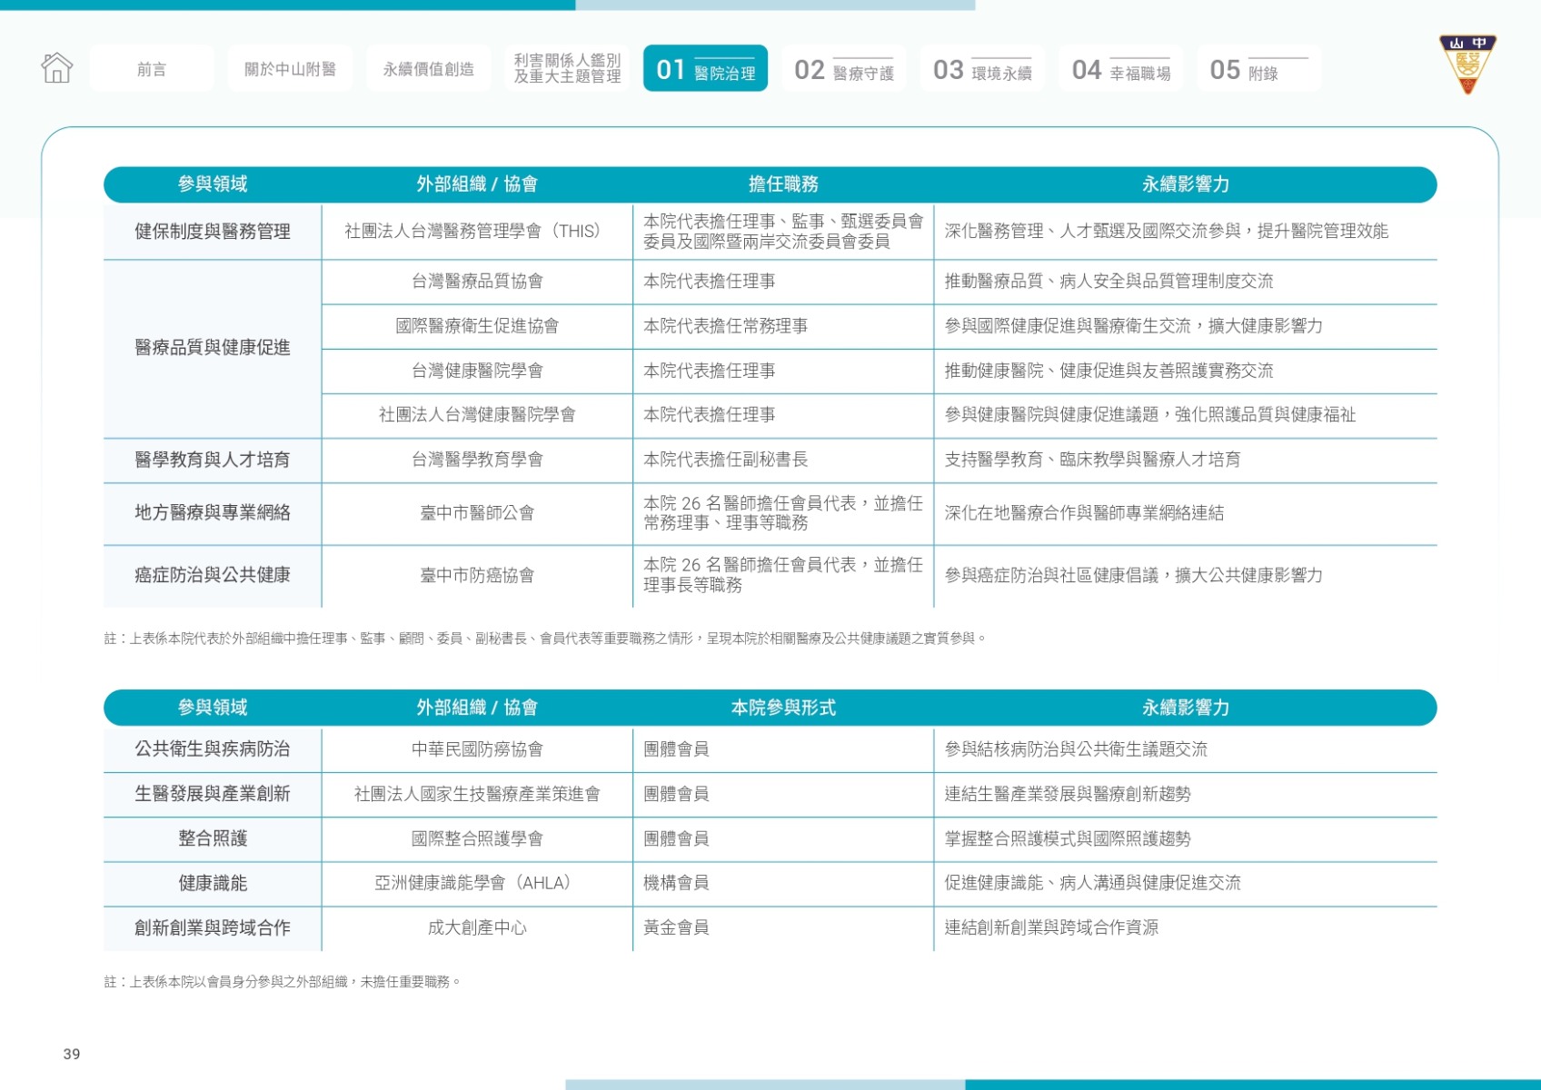Select 深化在地醫療合作與醫師專業網絡連結 text

(1084, 513)
